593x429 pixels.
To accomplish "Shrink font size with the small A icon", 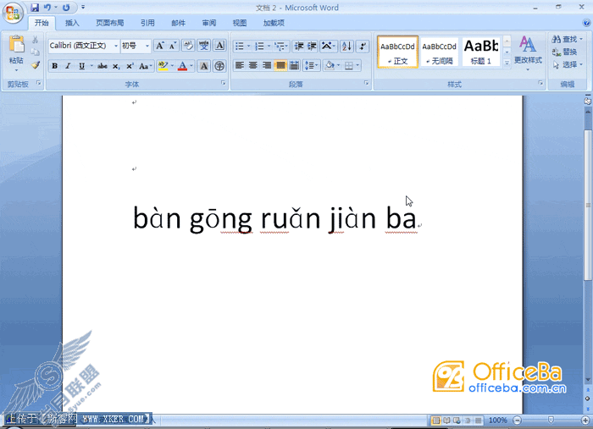I will 173,46.
